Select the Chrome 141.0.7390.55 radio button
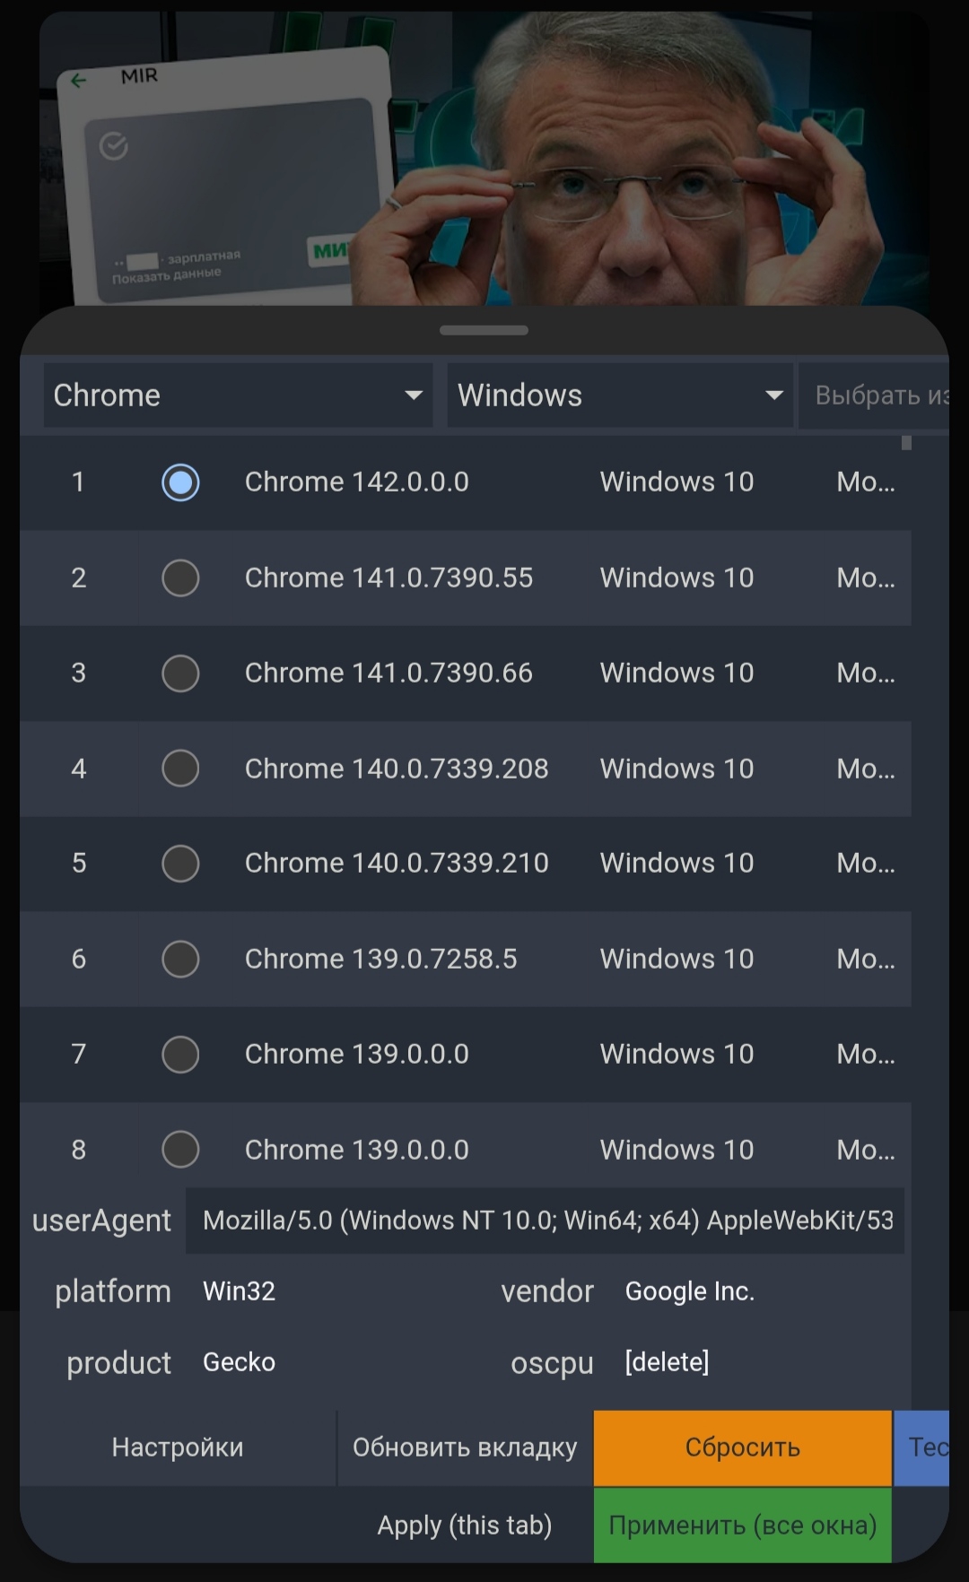 (180, 578)
